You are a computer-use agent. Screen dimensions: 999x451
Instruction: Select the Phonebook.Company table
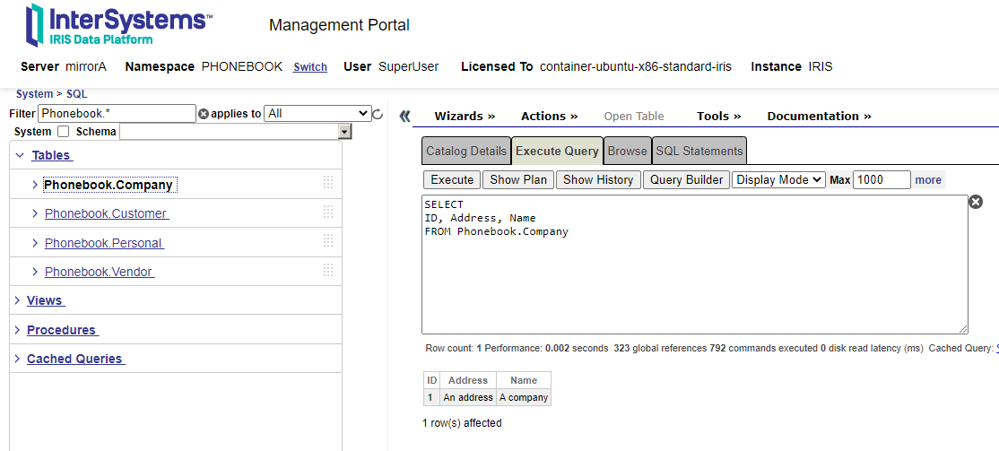tap(109, 185)
